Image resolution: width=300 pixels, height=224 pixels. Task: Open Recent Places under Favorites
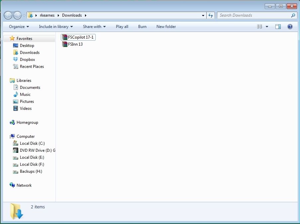click(x=32, y=67)
